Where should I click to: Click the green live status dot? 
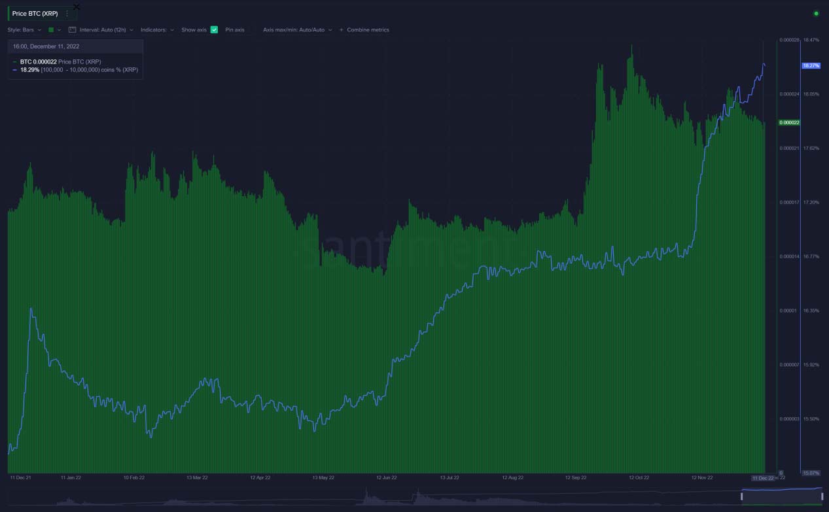pos(815,13)
